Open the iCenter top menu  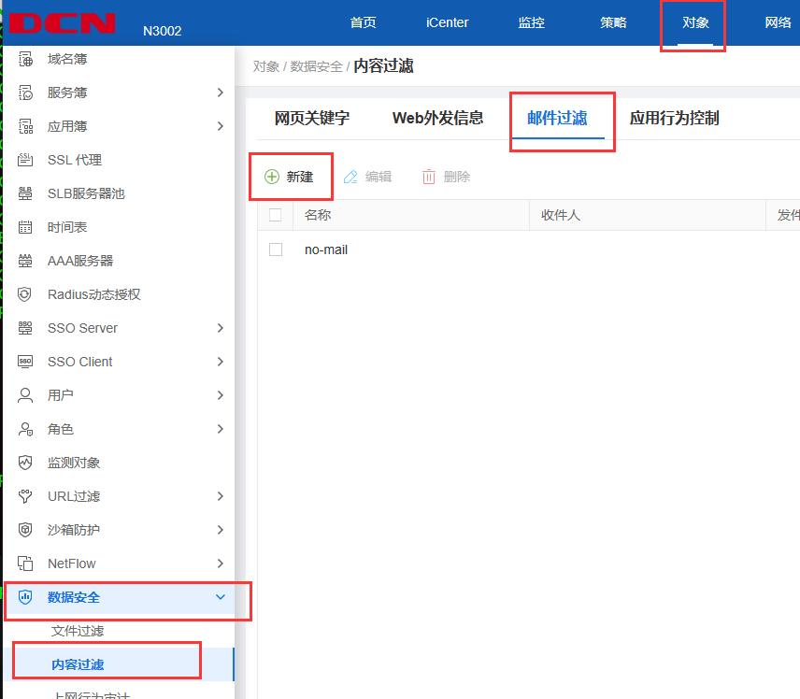(447, 23)
